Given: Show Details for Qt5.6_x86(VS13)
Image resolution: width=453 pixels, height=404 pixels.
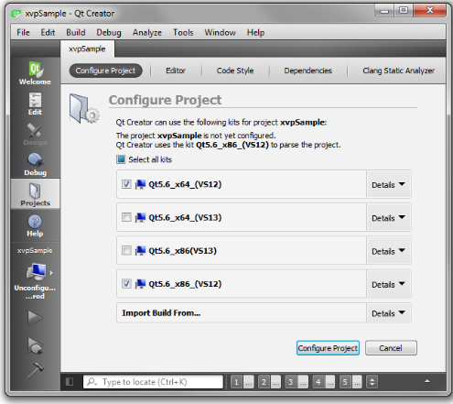Looking at the screenshot, I should pos(389,251).
